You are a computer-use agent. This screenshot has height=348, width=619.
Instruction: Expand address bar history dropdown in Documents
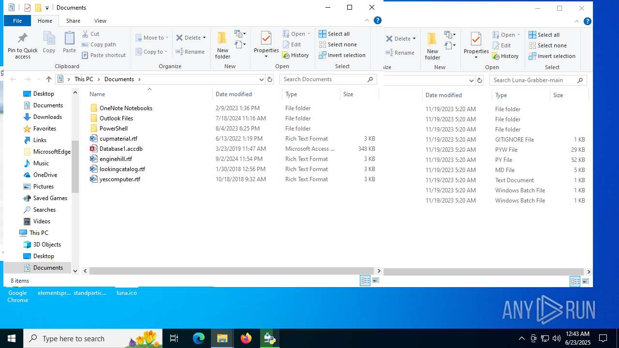pos(262,79)
